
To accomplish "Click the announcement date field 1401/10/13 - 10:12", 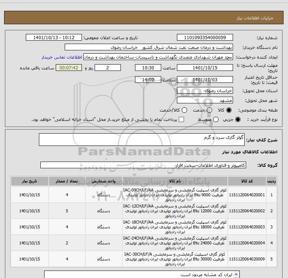I will click(x=54, y=37).
